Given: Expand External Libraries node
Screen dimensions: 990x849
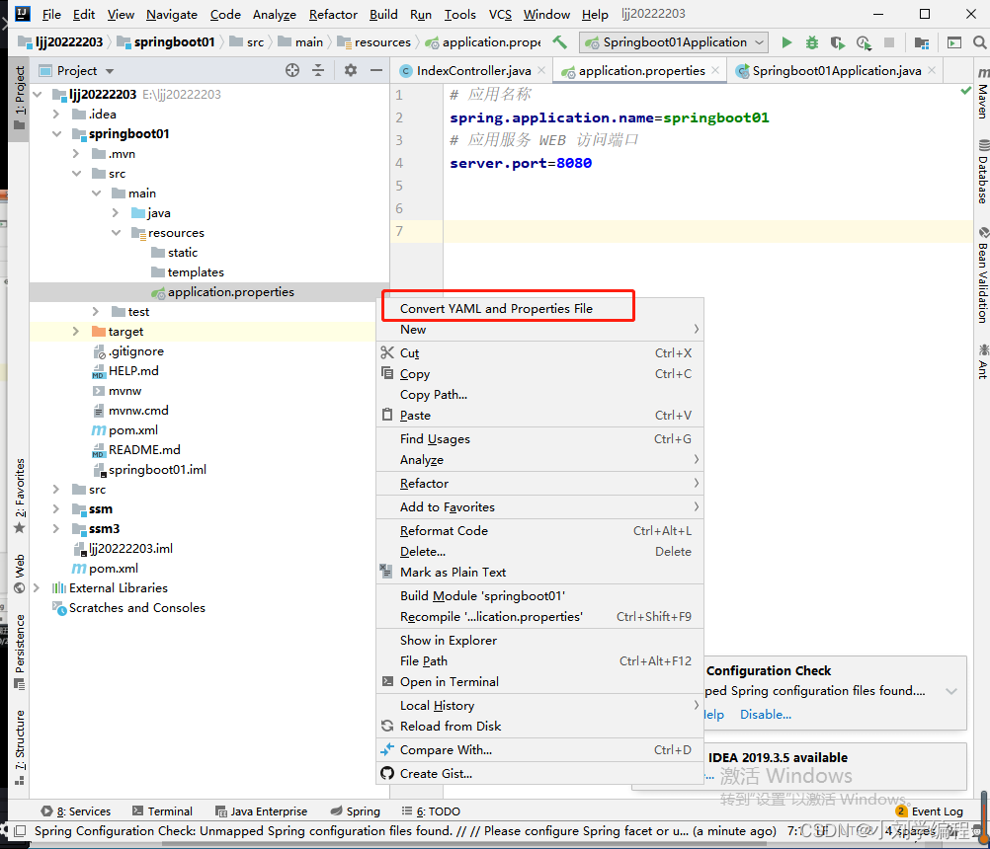Looking at the screenshot, I should (37, 587).
